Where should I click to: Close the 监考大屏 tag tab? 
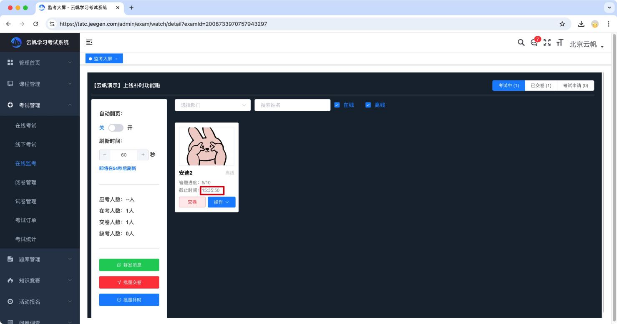116,59
